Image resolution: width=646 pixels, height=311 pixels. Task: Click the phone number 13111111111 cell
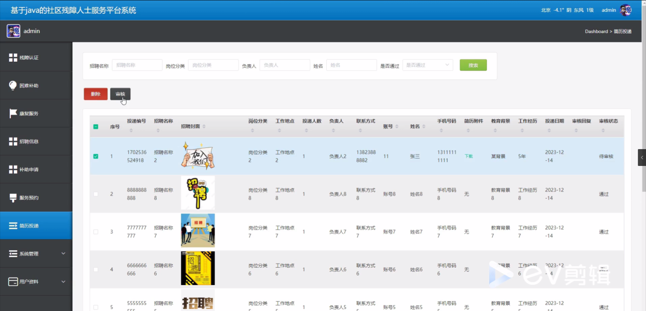tap(446, 156)
